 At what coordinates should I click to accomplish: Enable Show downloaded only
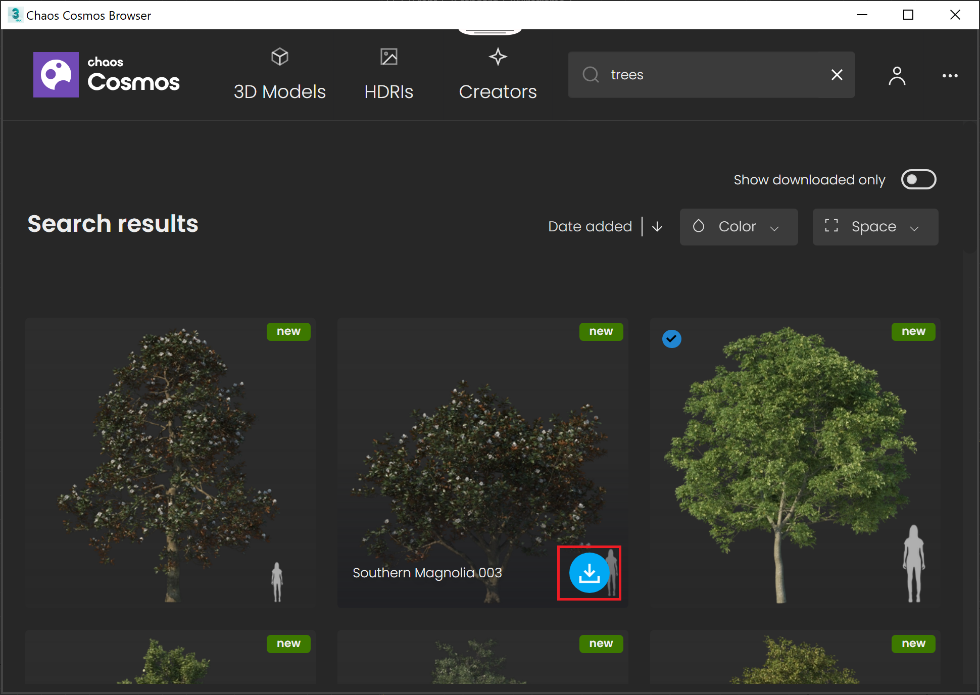(918, 179)
